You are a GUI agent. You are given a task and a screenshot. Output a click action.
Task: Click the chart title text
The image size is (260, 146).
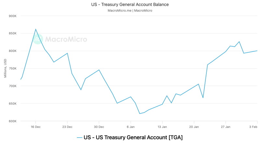tap(130, 5)
